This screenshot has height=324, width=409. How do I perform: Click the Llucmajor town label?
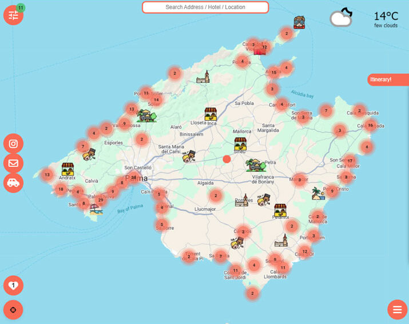click(205, 209)
